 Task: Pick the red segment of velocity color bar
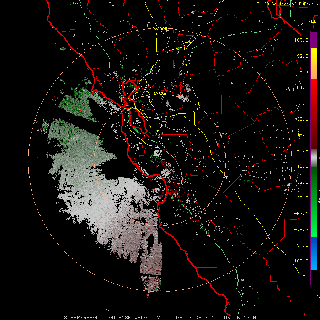click(314, 114)
